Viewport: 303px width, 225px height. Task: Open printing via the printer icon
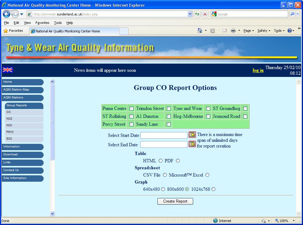click(x=234, y=31)
